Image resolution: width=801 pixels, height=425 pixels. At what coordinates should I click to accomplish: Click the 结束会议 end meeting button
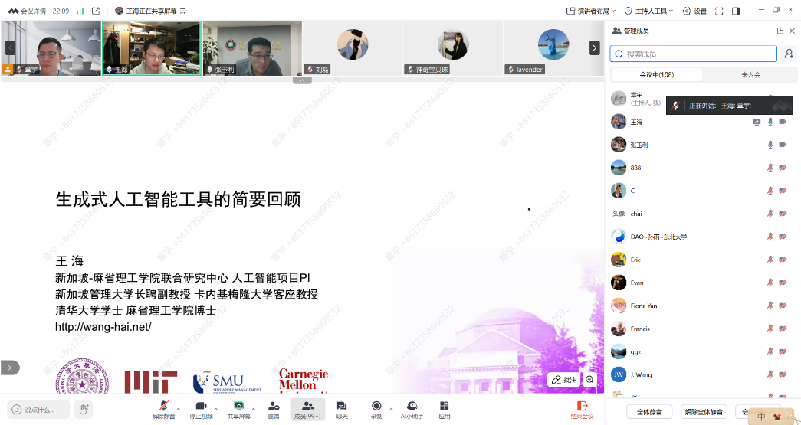coord(582,410)
